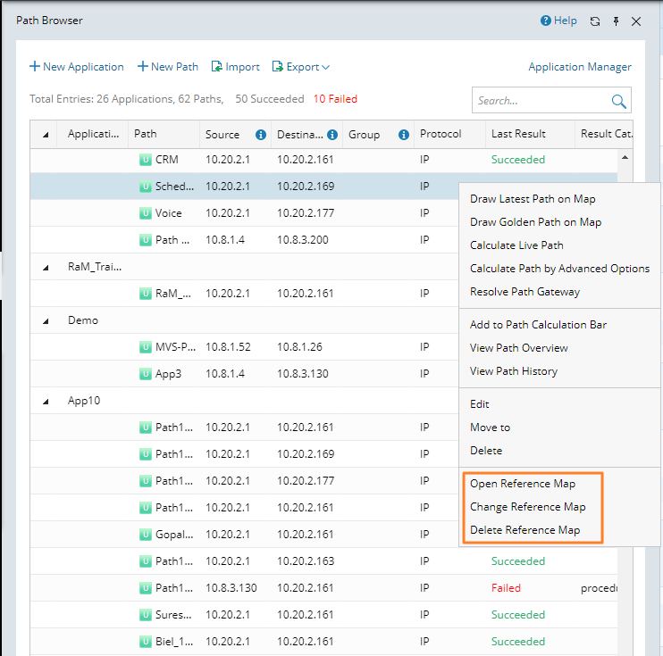The width and height of the screenshot is (663, 656).
Task: Select Open Reference Map menu entry
Action: [x=523, y=484]
